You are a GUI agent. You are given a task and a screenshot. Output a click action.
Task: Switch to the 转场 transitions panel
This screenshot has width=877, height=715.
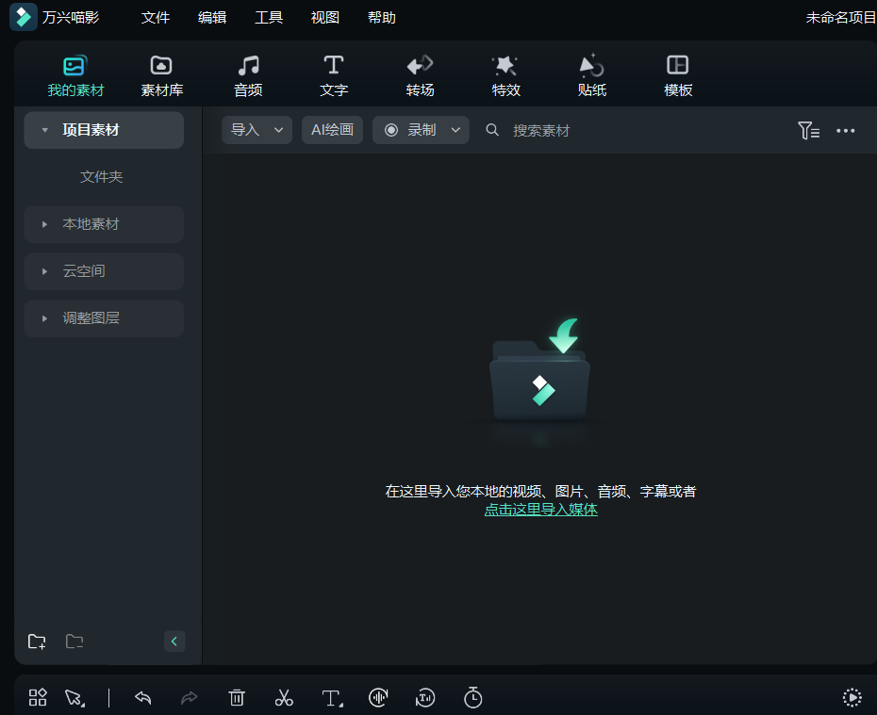pos(420,75)
